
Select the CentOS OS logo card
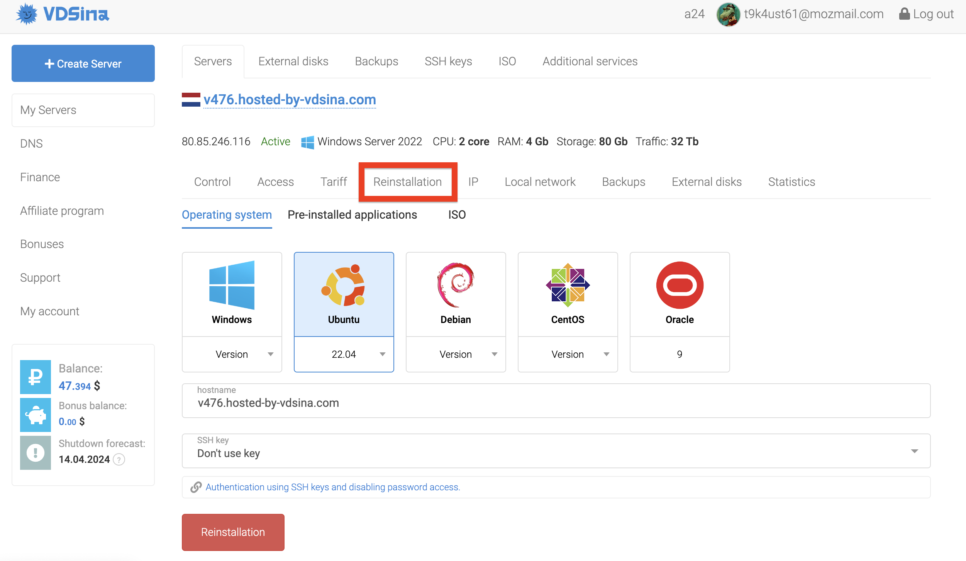tap(568, 294)
